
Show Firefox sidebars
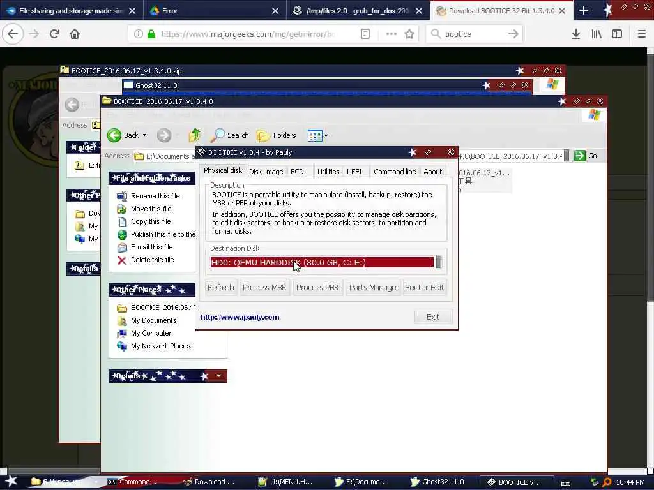click(617, 34)
